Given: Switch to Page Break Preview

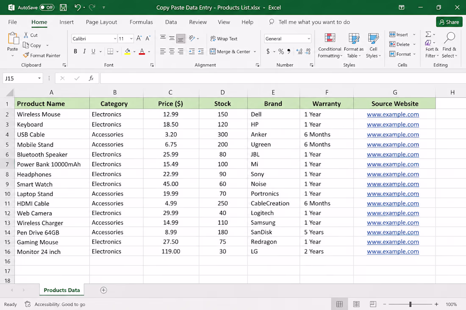Looking at the screenshot, I should tap(373, 304).
